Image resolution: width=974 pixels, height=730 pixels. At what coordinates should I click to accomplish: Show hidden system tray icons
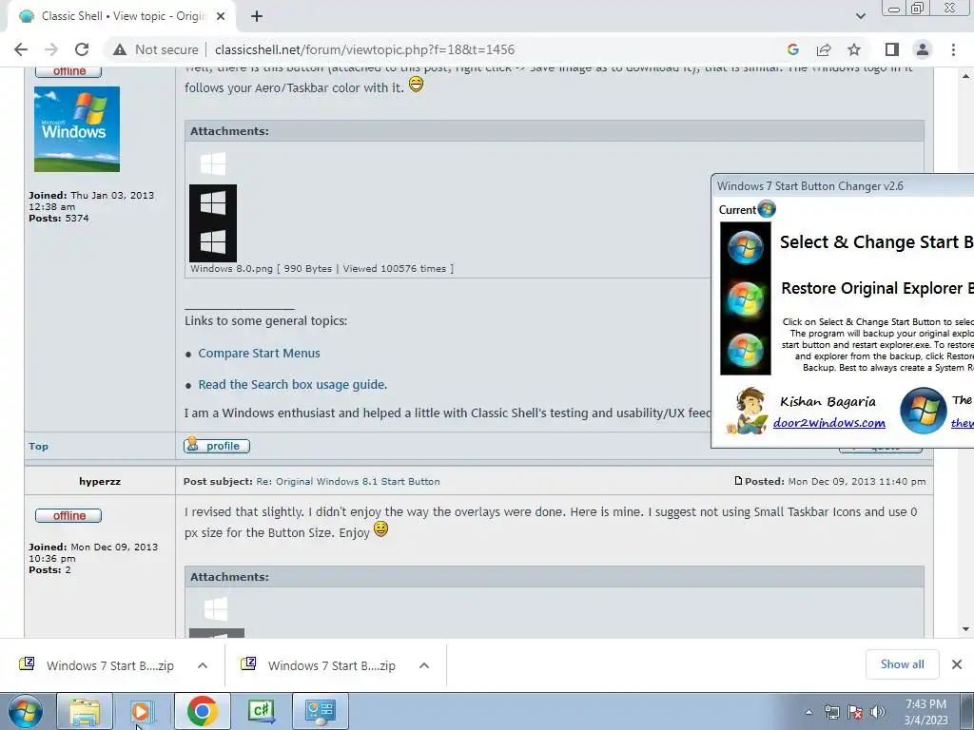point(808,712)
